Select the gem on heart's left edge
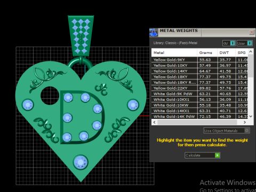Image resolution: width=256 pixels, height=192 pixels. pos(28,105)
